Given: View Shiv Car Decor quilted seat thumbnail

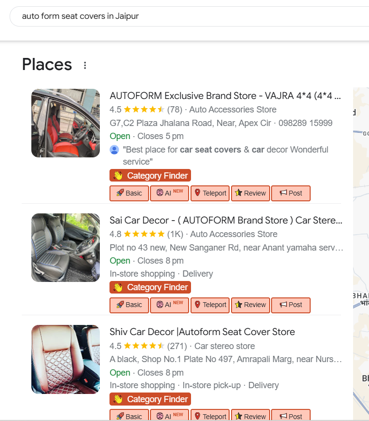Looking at the screenshot, I should (x=66, y=359).
